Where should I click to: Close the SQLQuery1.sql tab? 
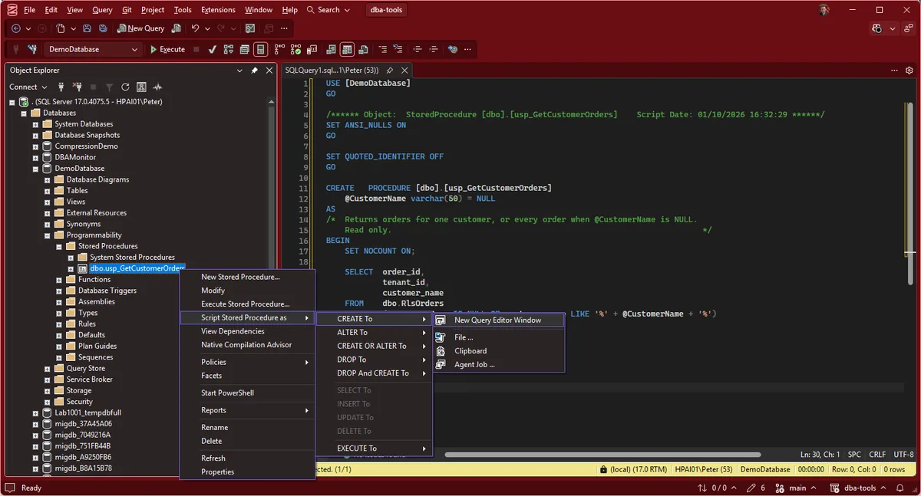tap(404, 70)
